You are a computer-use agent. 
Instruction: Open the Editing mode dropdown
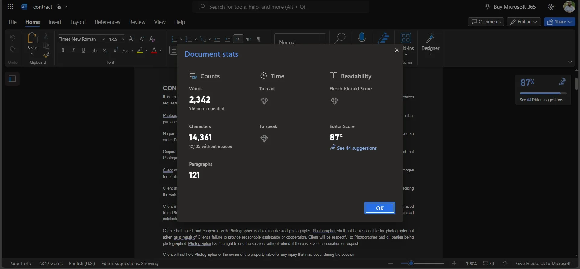[524, 22]
